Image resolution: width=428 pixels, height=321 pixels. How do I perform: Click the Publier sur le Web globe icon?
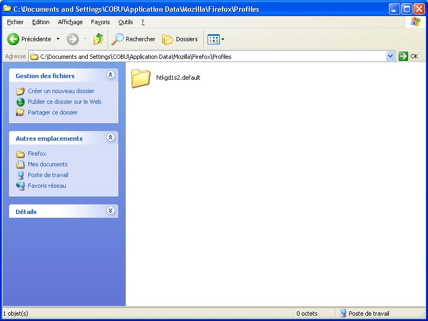(20, 102)
